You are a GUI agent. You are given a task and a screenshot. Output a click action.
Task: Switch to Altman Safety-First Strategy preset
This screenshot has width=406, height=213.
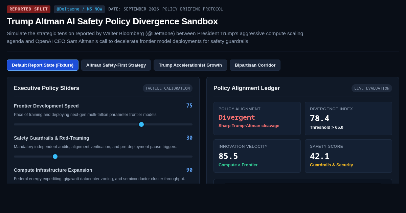(116, 65)
